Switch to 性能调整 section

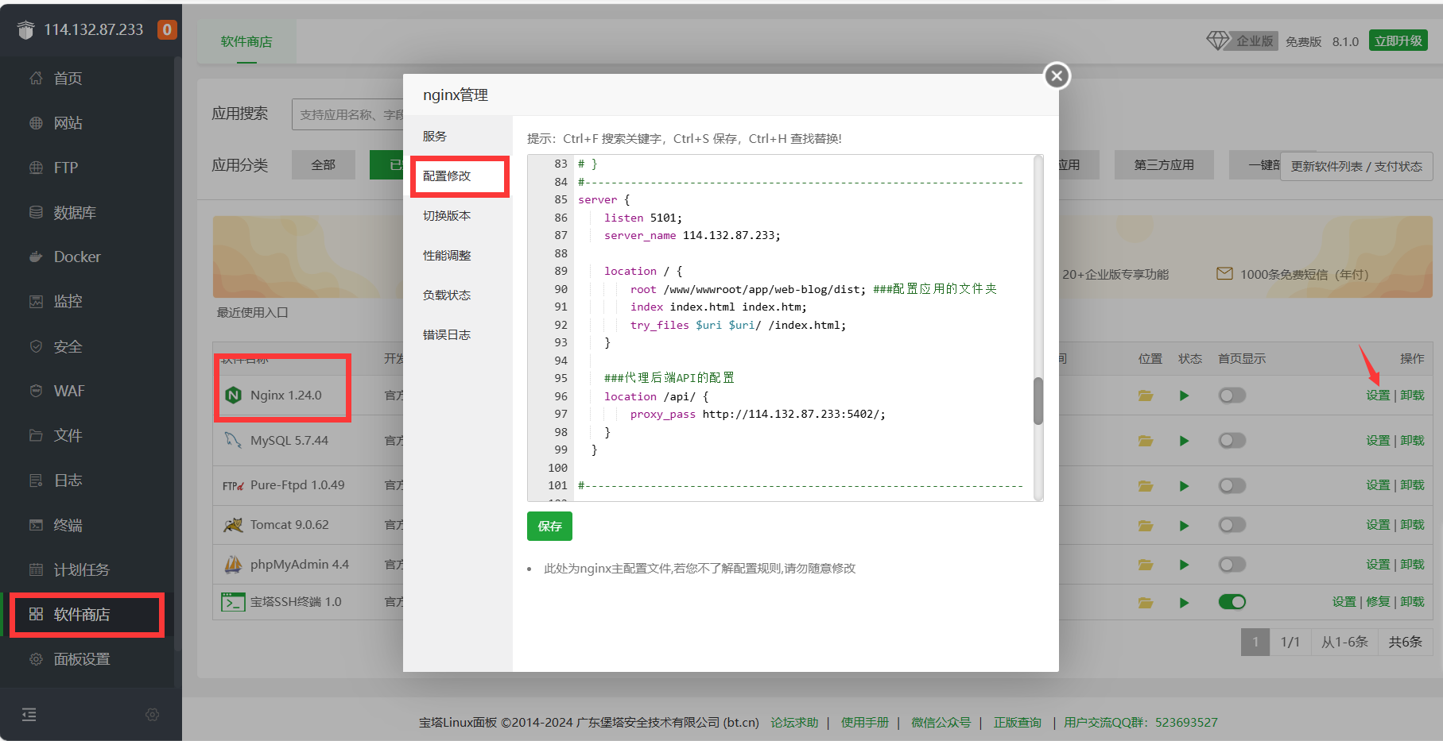[x=447, y=256]
